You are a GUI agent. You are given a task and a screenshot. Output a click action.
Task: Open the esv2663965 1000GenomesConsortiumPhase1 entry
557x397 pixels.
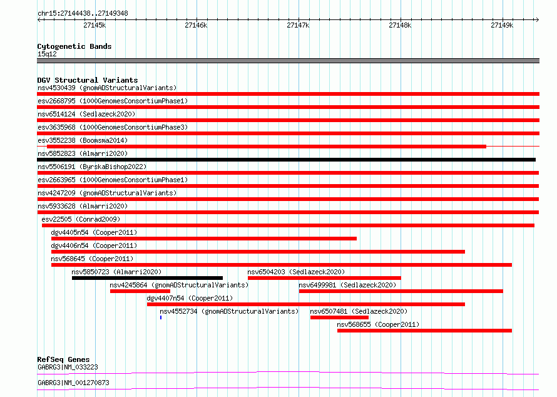pos(113,180)
